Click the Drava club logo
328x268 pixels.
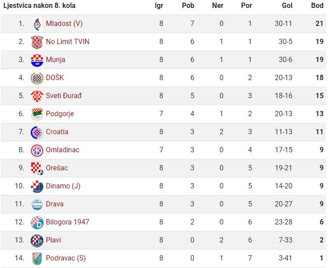click(x=37, y=205)
